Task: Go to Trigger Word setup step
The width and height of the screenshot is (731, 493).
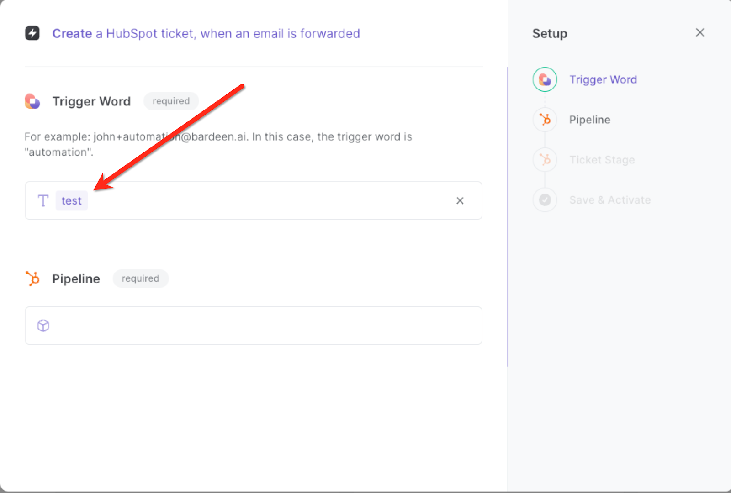Action: (603, 79)
